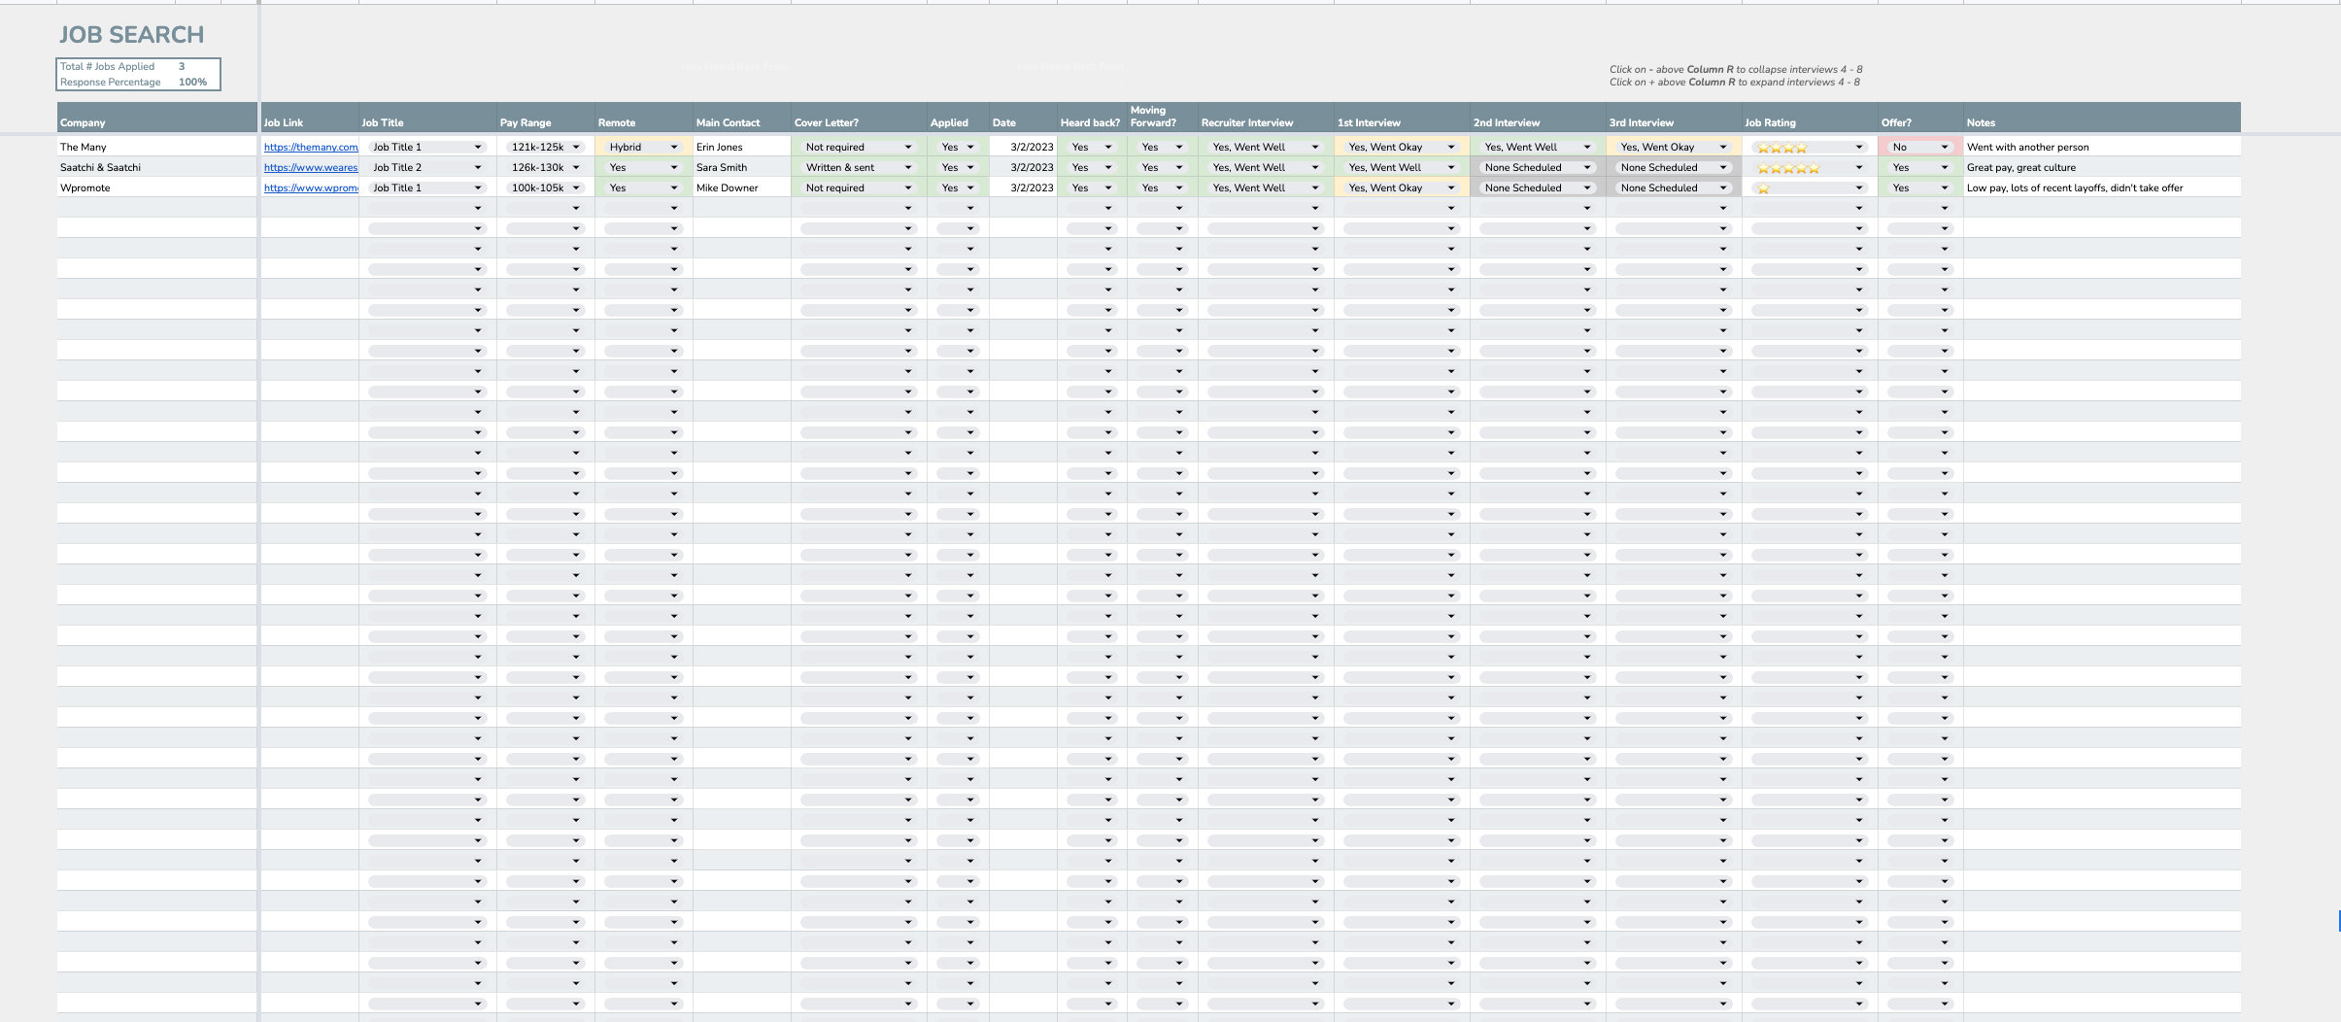The width and height of the screenshot is (2341, 1022).
Task: Open the Heard back dropdown for Wpromote
Action: 1107,187
